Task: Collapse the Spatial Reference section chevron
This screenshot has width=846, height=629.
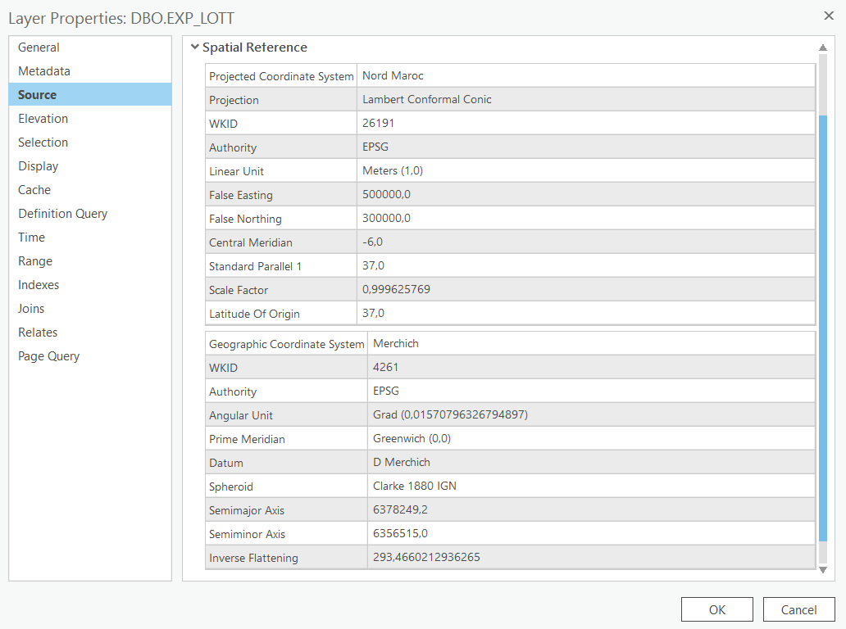Action: click(195, 48)
